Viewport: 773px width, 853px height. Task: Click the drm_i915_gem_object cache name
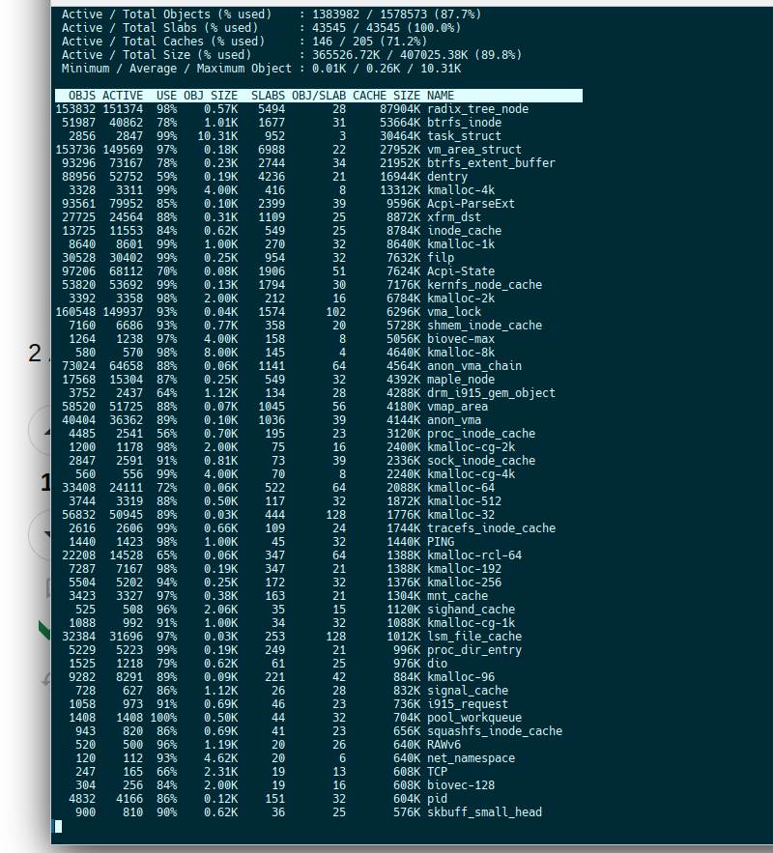pyautogui.click(x=491, y=393)
